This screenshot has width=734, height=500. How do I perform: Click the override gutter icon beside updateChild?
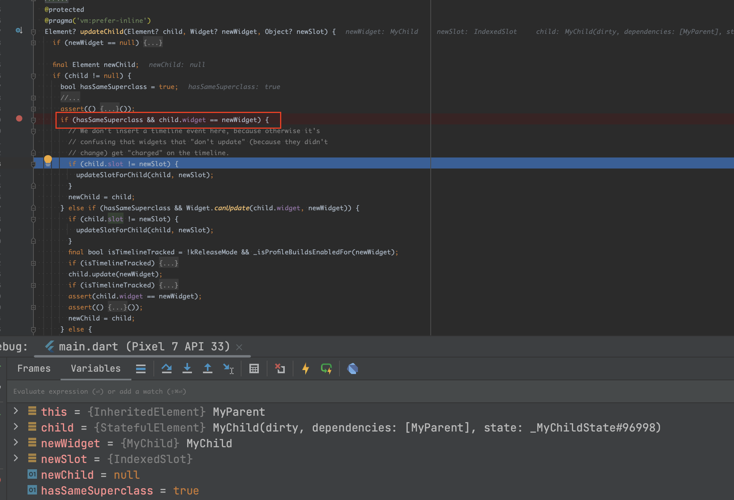(x=19, y=30)
